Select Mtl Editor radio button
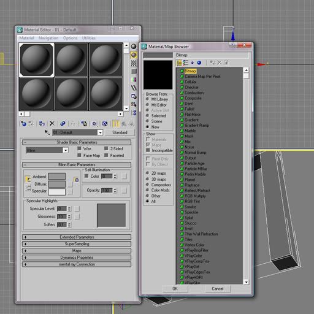This screenshot has width=314, height=314. (x=147, y=105)
